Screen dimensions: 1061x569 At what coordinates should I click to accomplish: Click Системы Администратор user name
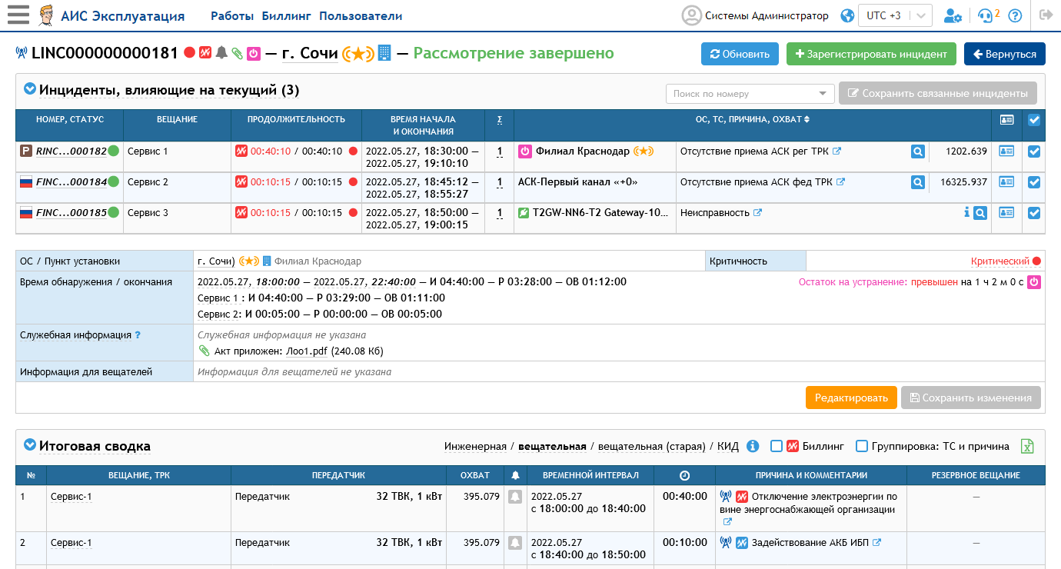pyautogui.click(x=767, y=15)
